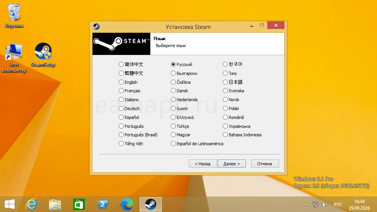Open the Windows Start button
Viewport: 377px width, 212px height.
tap(10, 204)
